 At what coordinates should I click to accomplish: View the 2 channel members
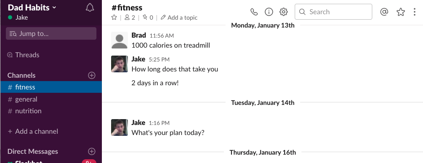point(130,18)
